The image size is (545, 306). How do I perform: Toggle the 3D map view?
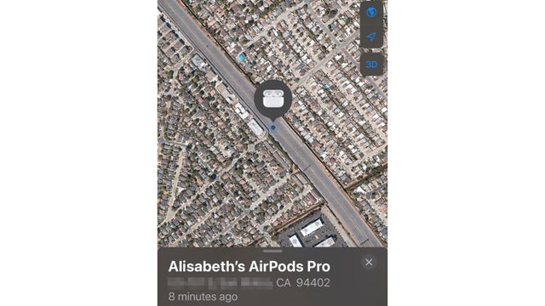pos(371,65)
